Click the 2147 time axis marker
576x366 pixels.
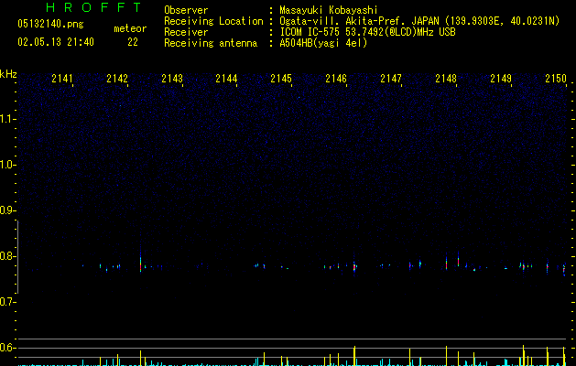[x=391, y=78]
